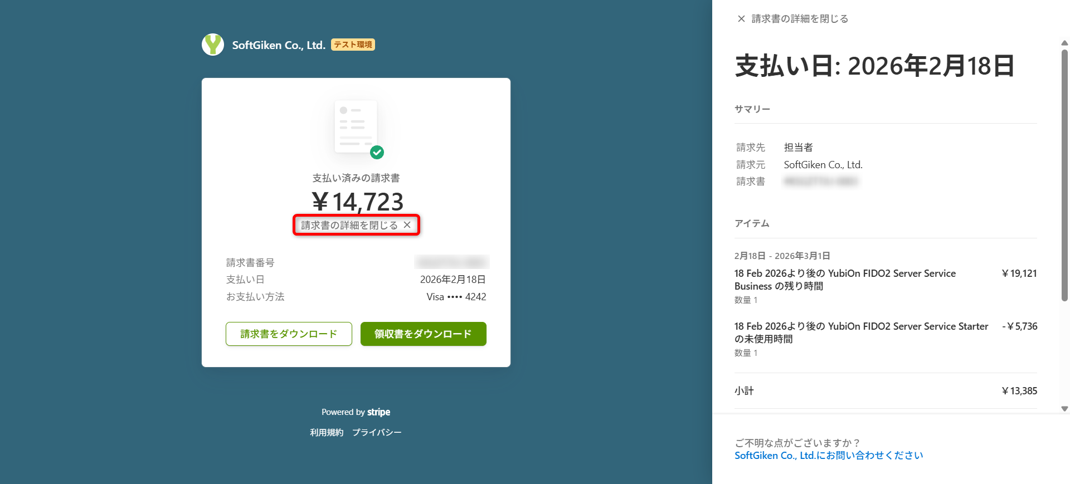Open the 利用規約 terms link
1070x484 pixels.
point(327,432)
